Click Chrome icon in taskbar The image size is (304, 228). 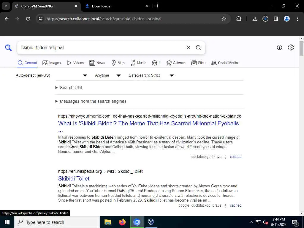coord(137,222)
